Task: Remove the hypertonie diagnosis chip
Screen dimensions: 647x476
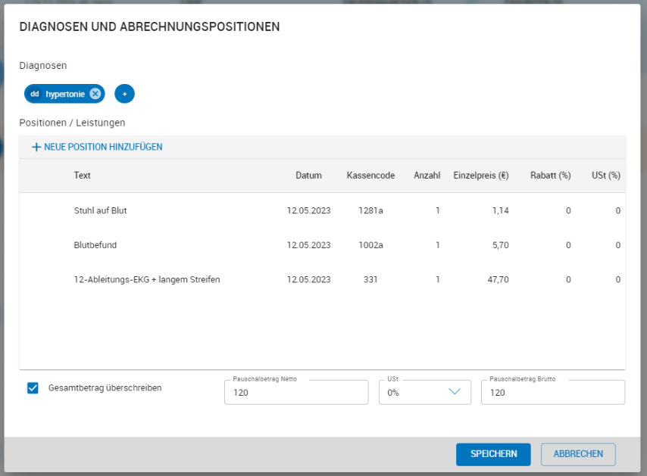Action: [95, 94]
